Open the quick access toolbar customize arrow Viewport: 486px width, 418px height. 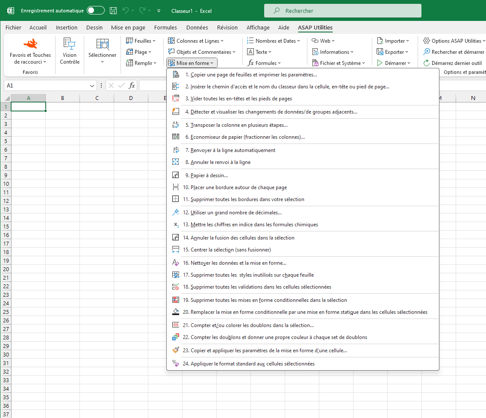point(159,11)
